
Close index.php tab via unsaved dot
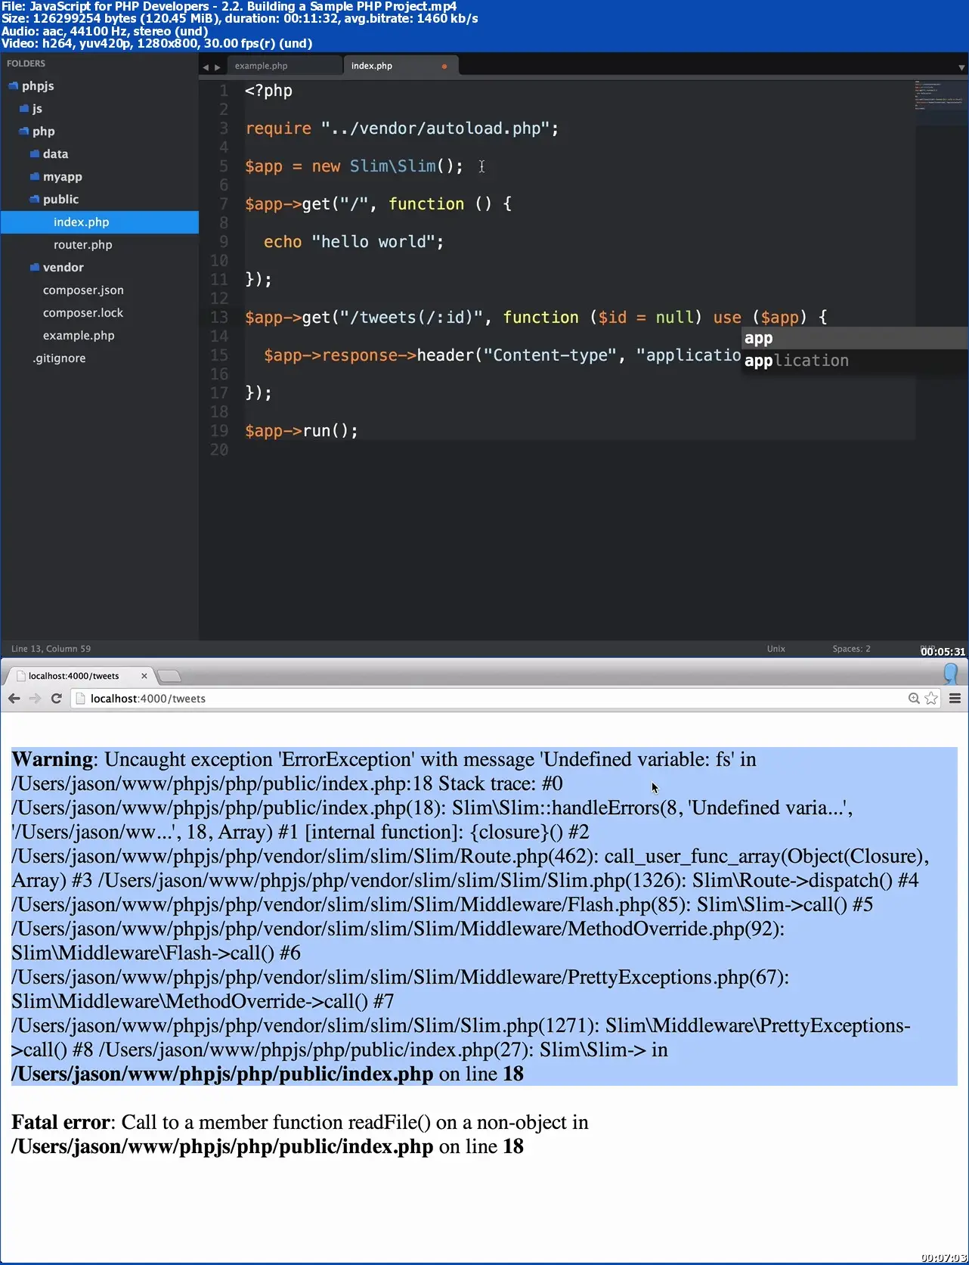(x=444, y=67)
